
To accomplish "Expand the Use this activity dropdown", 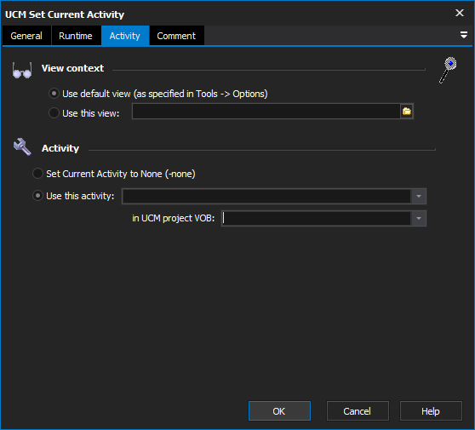I will [419, 197].
